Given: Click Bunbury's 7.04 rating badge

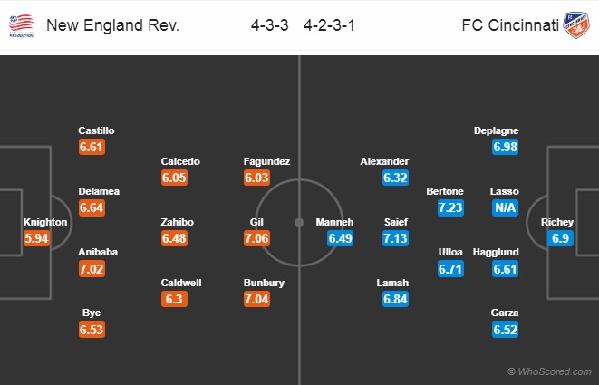Looking at the screenshot, I should tap(256, 299).
